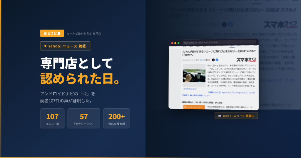Click the yellow minimize dot on browser mockup
Viewport: 301px width, 158px height.
[x=175, y=43]
